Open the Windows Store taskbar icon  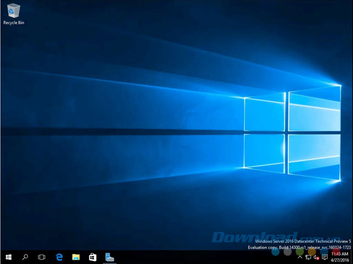[93, 257]
